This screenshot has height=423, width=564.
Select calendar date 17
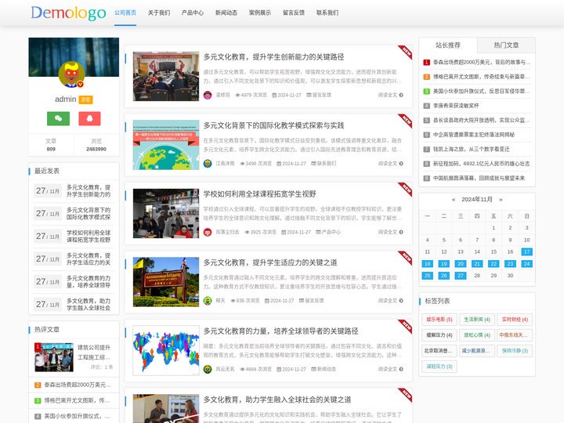[x=526, y=251]
